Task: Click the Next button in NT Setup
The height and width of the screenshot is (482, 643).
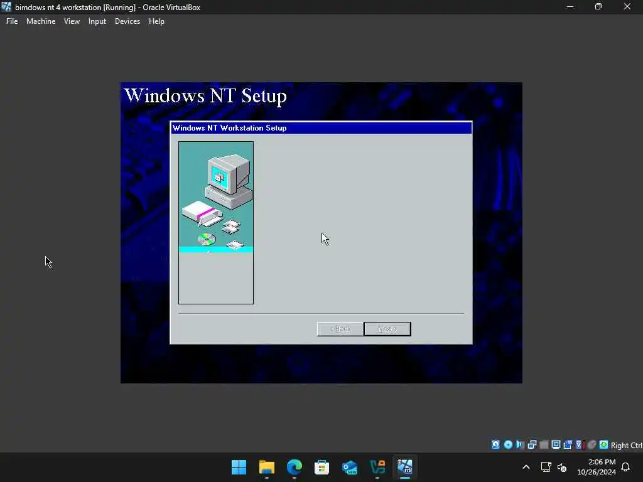Action: 387,329
